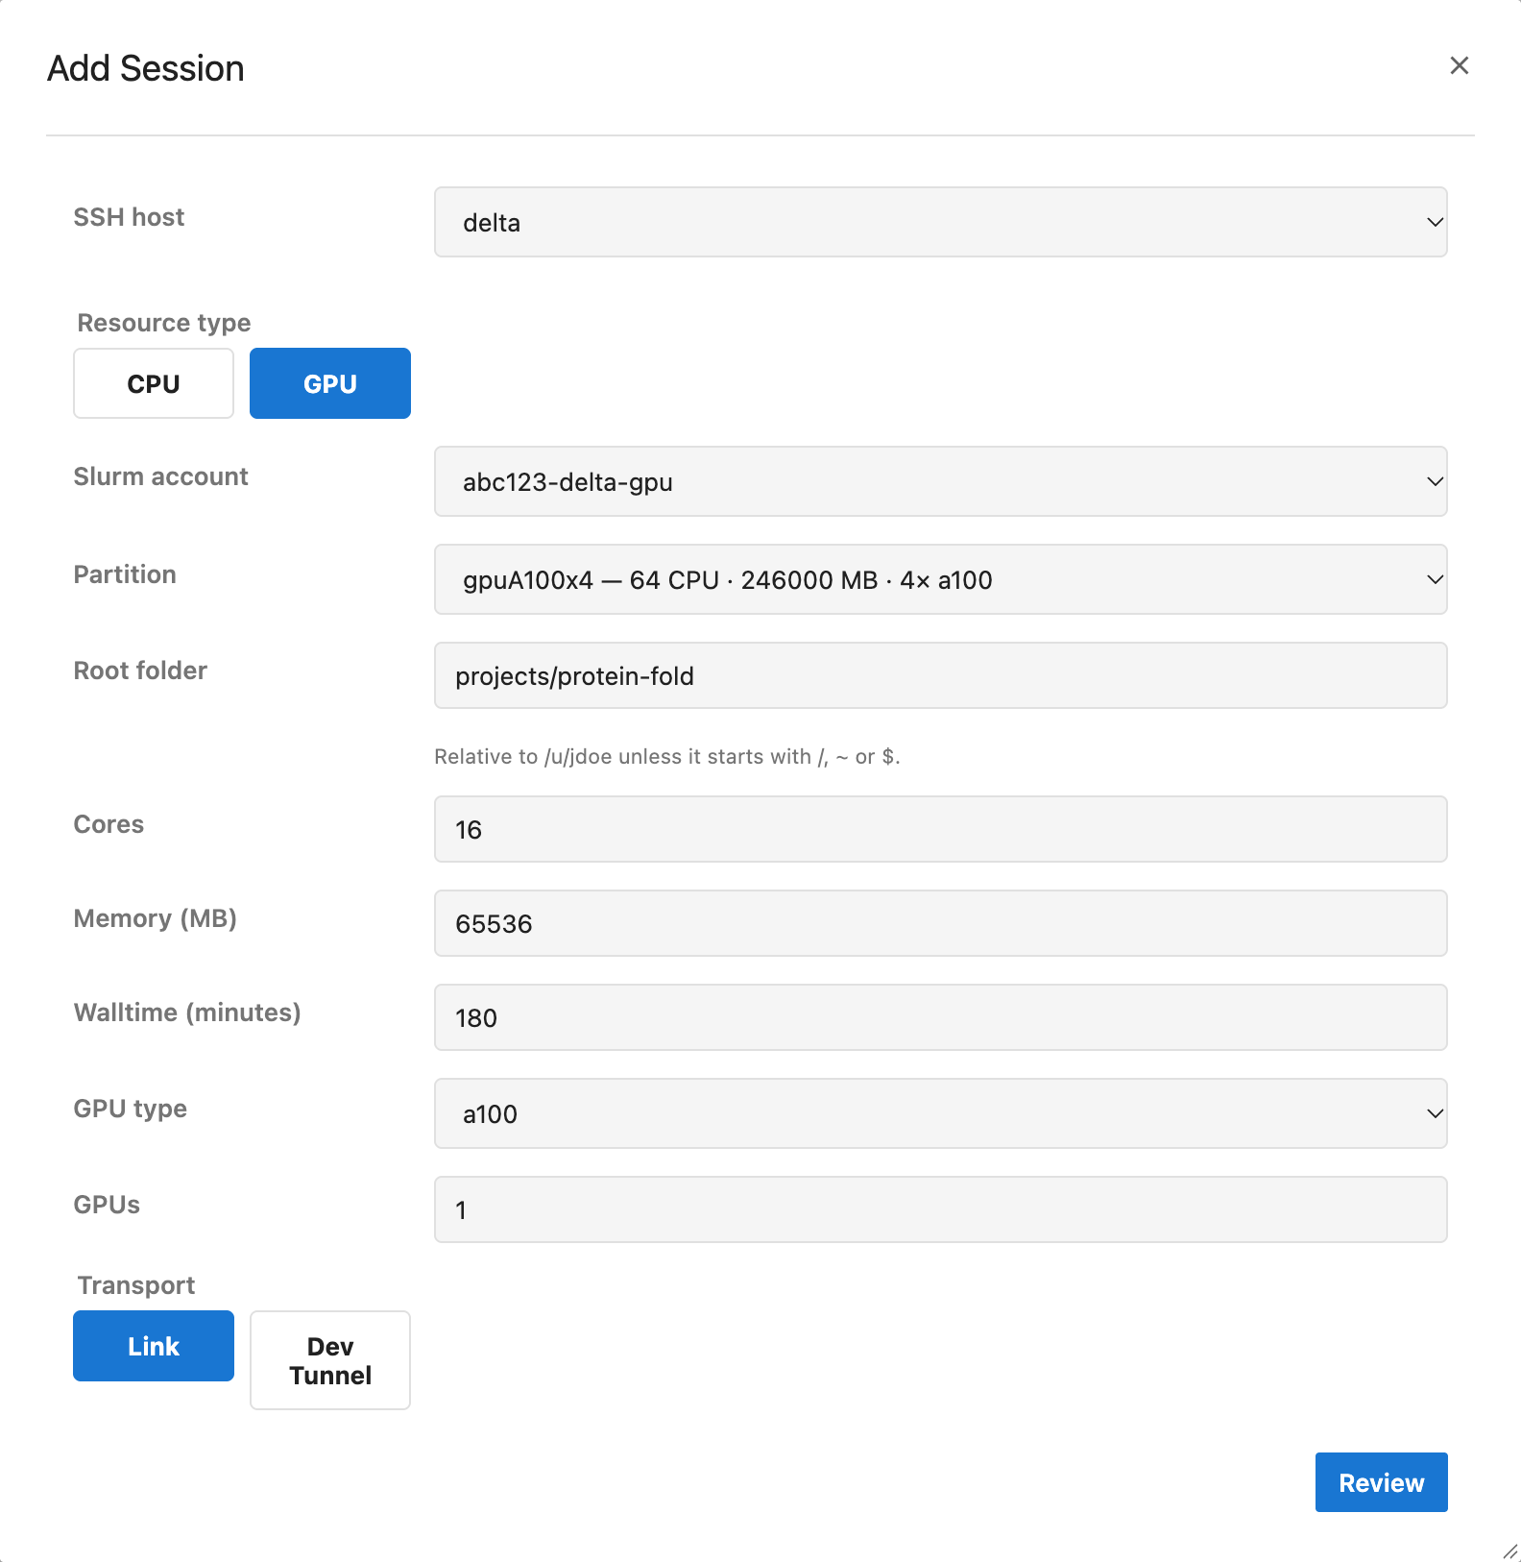Open the SSH host dropdown showing delta

tap(940, 222)
